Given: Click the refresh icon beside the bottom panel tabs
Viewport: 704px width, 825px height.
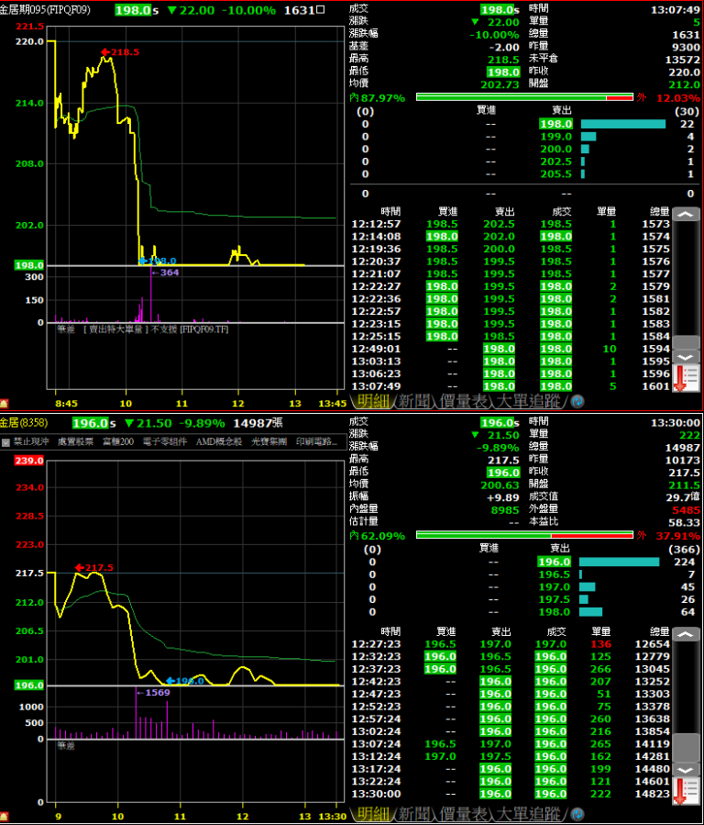Looking at the screenshot, I should coord(577,815).
